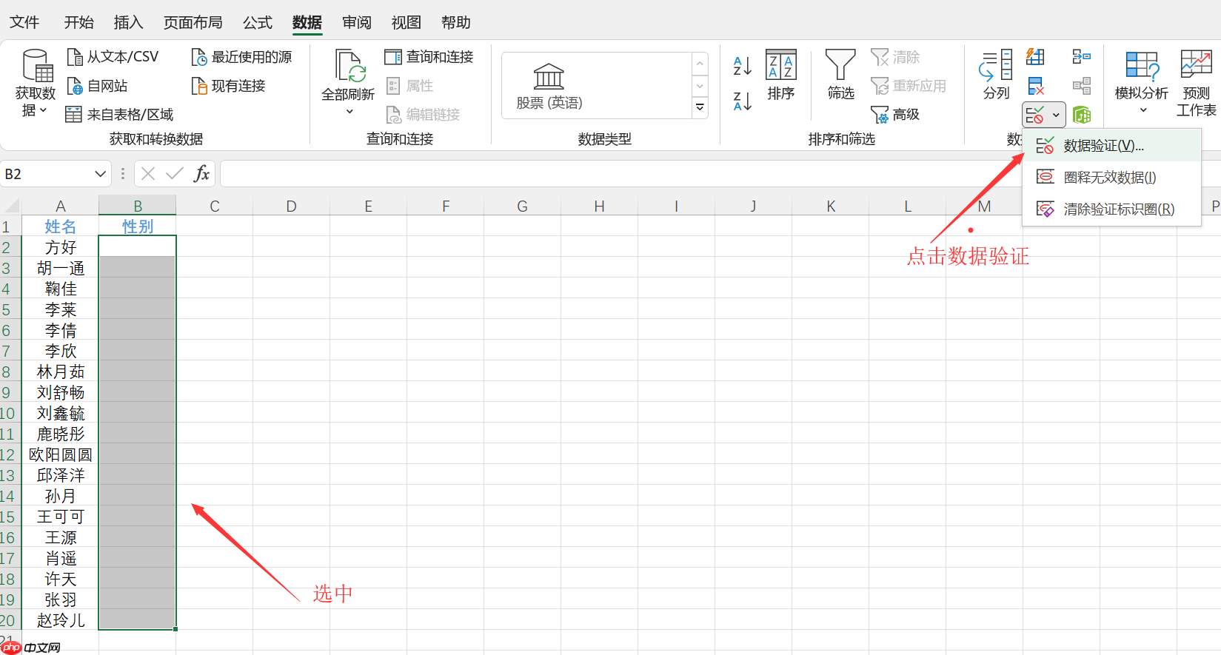Click 分列 (Text to Columns)
Screen dimensions: 1221x655
point(997,75)
